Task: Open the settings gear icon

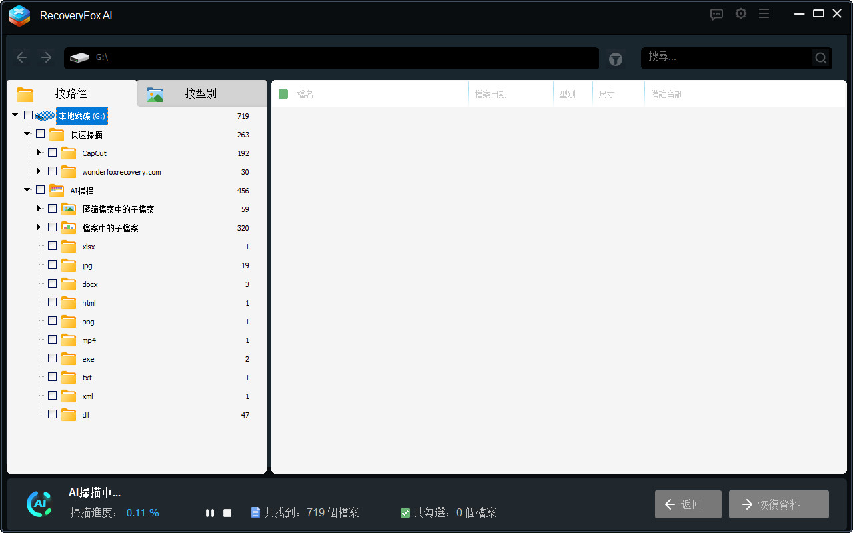Action: click(x=740, y=13)
